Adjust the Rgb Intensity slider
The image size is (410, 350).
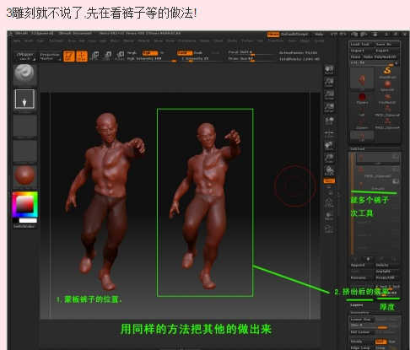click(151, 59)
